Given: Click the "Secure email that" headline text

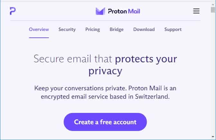Looking at the screenshot, I should pyautogui.click(x=73, y=59).
